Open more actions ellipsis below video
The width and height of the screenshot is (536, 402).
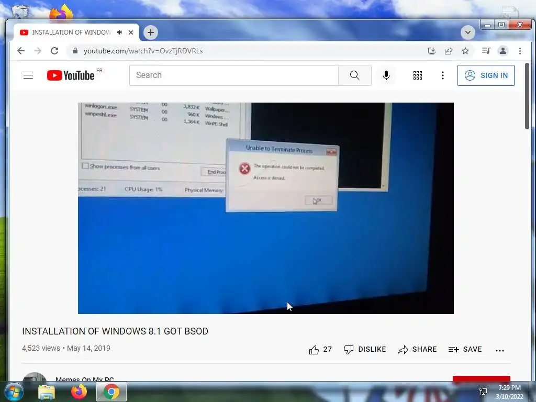pos(500,350)
